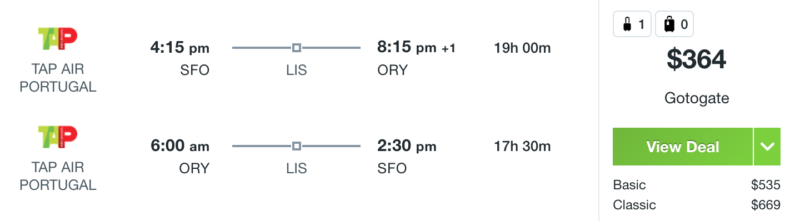This screenshot has height=221, width=790.
Task: Click the LIS stopover marker on the outbound flight
Action: coord(297,48)
